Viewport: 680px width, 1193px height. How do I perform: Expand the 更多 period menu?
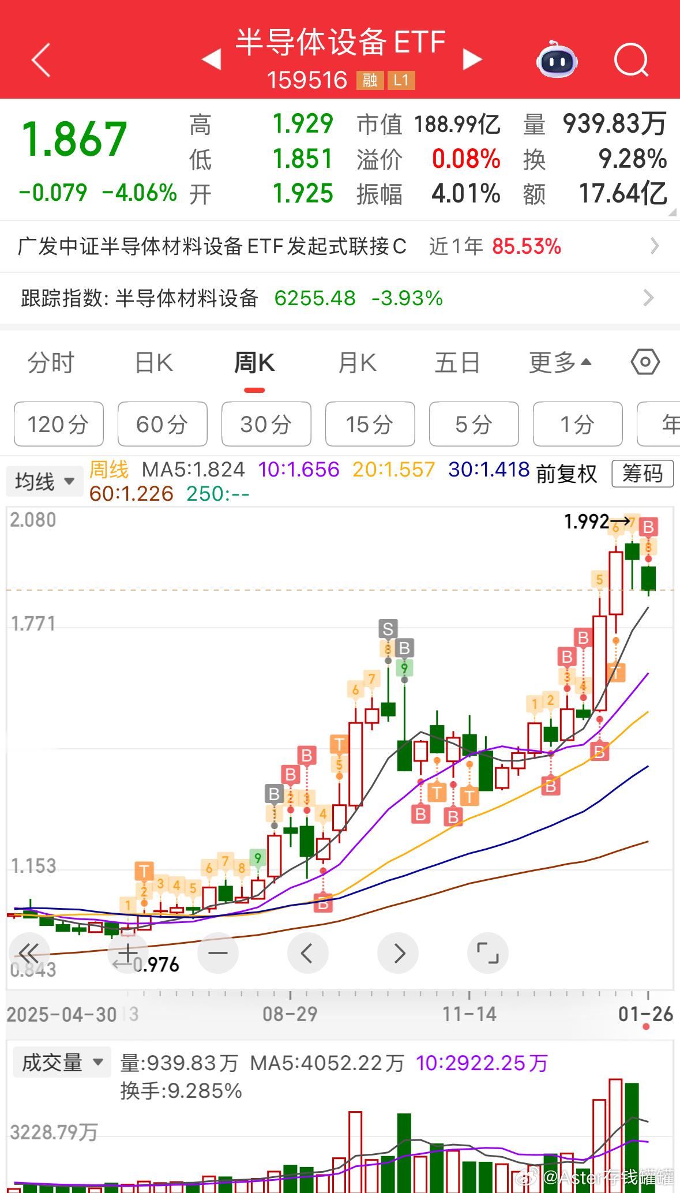[x=560, y=363]
